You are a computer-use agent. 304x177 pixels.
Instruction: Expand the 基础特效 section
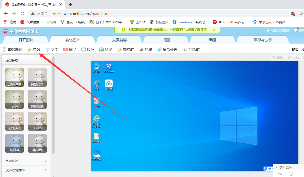pyautogui.click(x=26, y=161)
